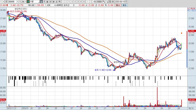Open chart settings gear icon
Image resolution: width=196 pixels, height=110 pixels.
coord(113,2)
